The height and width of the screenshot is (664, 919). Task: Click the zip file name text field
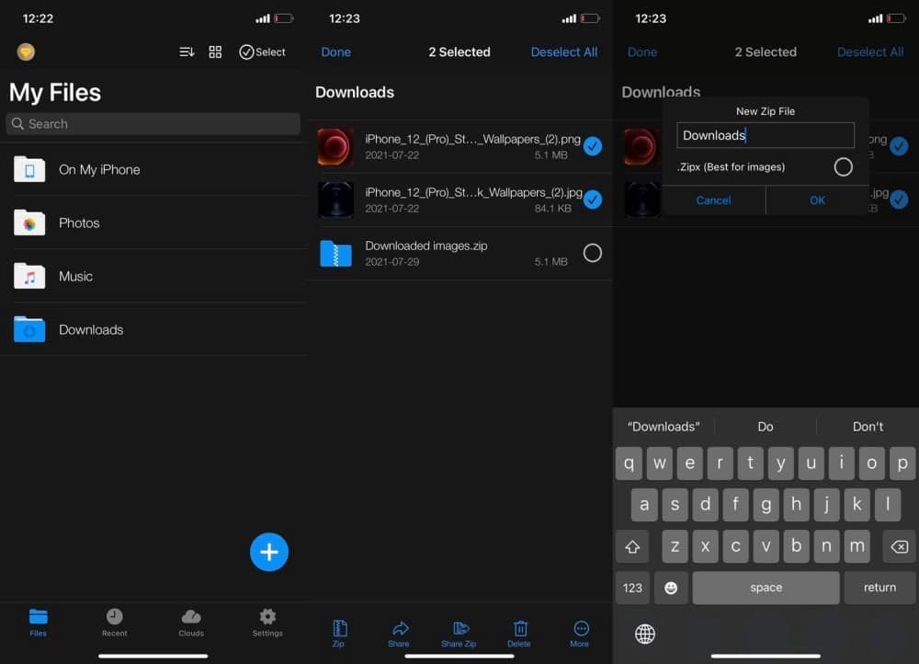click(x=765, y=135)
